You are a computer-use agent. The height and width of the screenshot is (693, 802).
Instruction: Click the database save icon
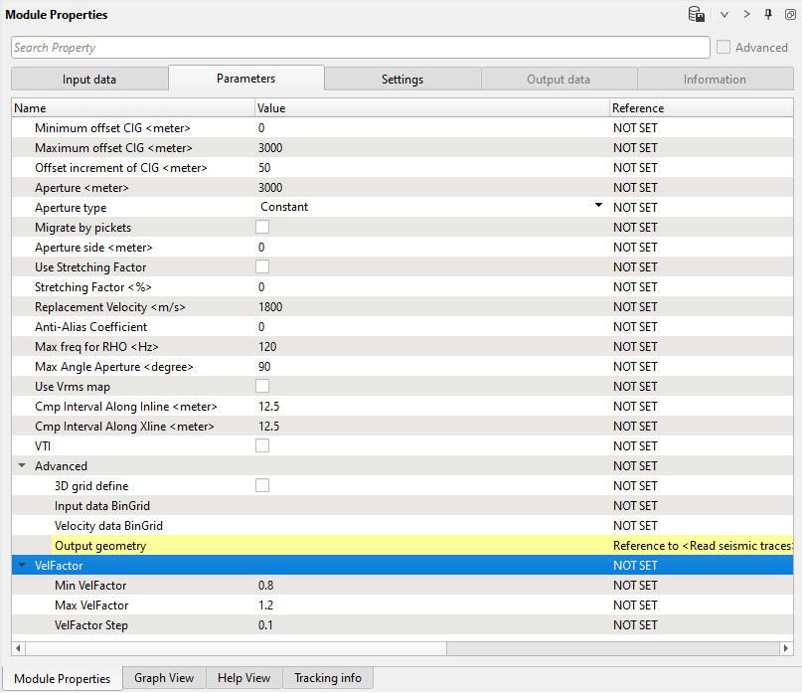[x=697, y=15]
